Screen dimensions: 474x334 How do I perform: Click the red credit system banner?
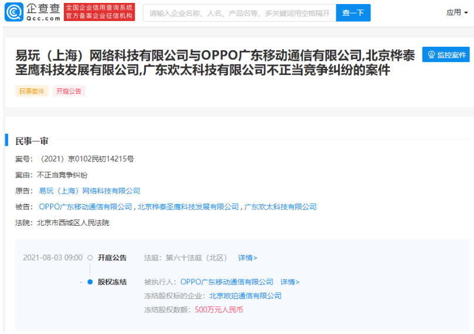(x=100, y=12)
